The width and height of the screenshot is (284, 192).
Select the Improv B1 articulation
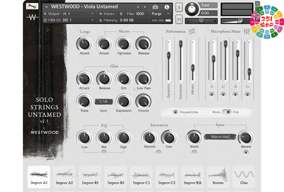pos(90,177)
